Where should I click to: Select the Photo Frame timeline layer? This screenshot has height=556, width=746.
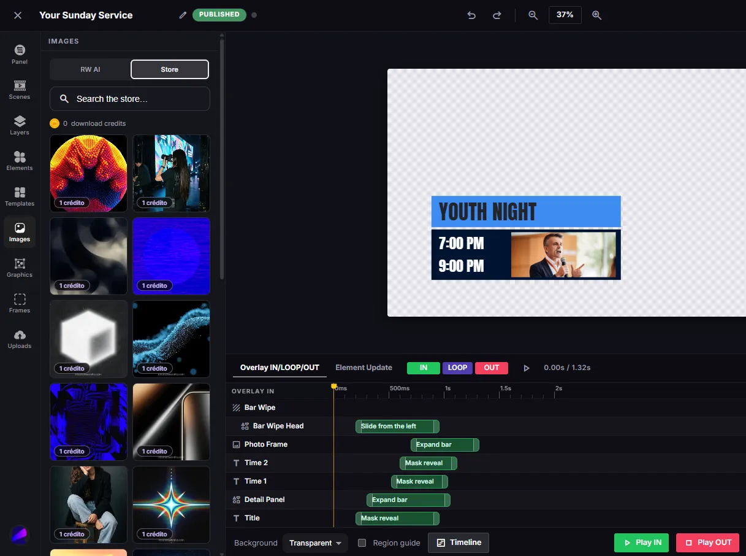point(266,444)
